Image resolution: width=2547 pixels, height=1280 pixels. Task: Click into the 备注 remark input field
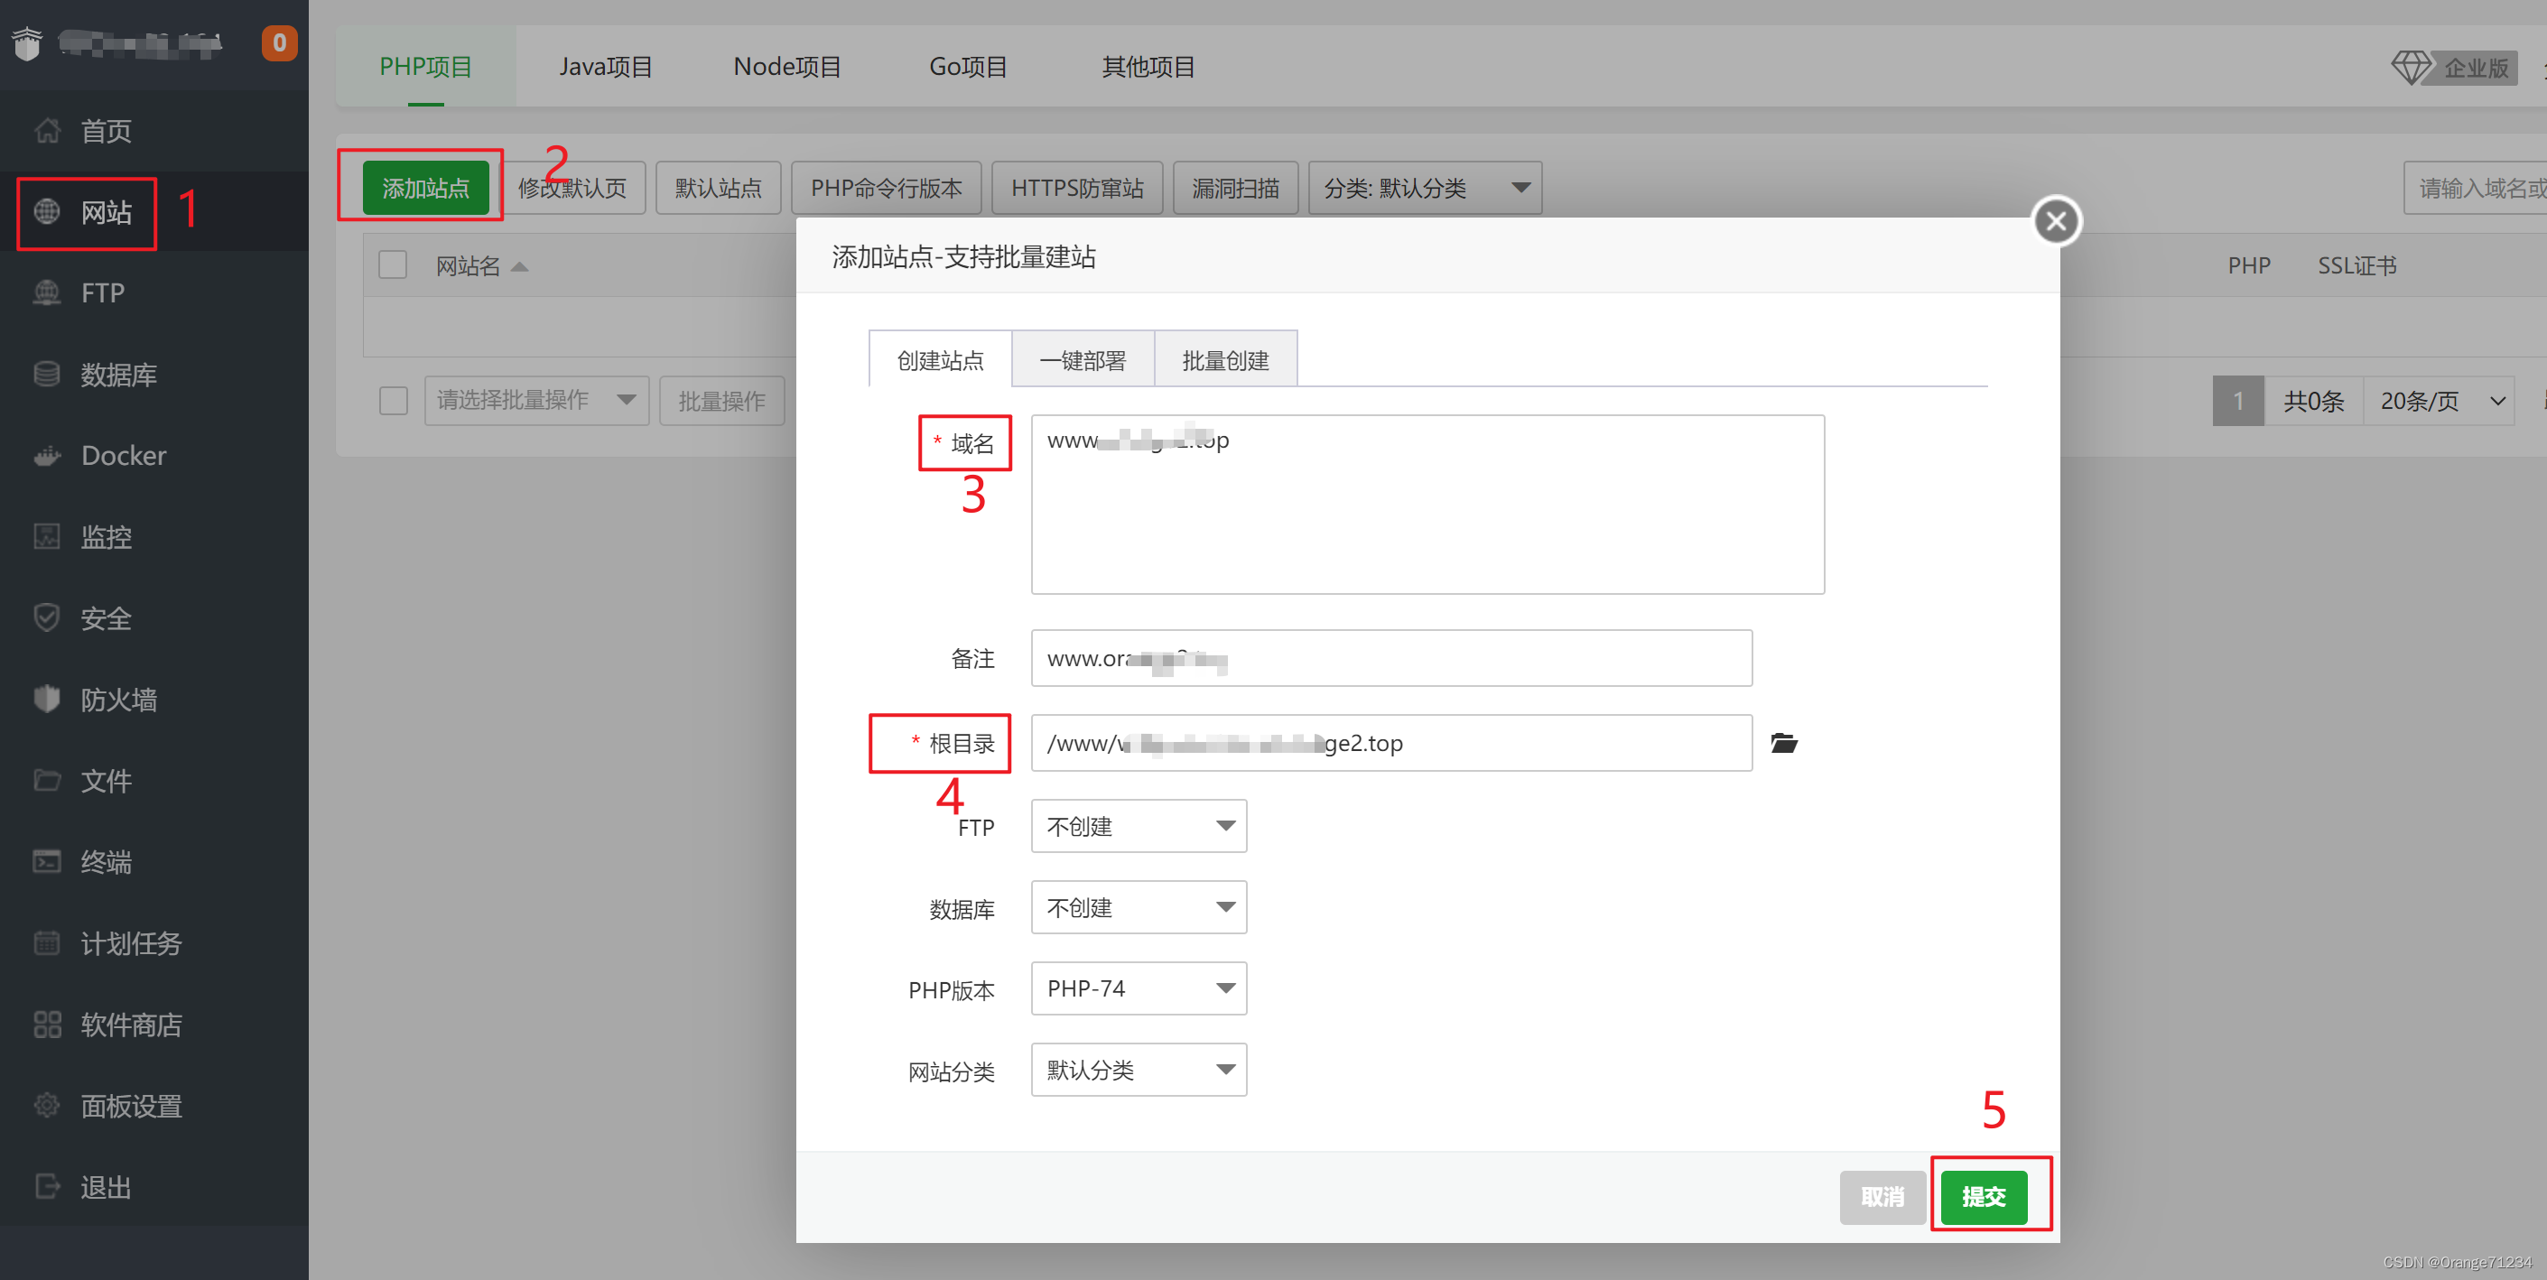pyautogui.click(x=1390, y=658)
